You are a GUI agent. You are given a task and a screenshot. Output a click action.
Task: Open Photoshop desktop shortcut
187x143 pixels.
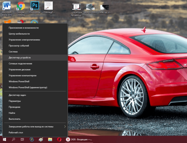(35, 7)
